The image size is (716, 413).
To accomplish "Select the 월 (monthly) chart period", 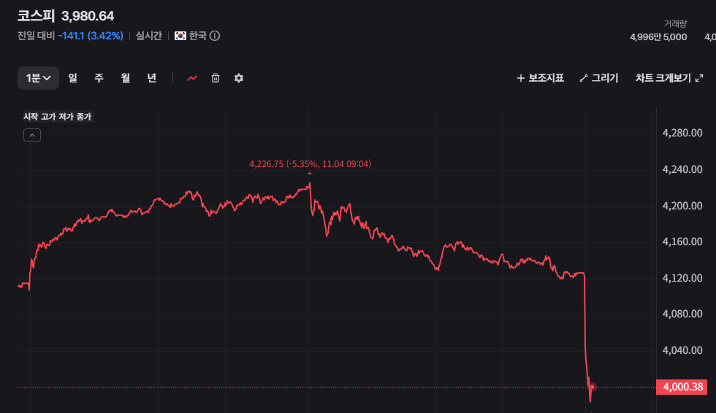I will (125, 78).
